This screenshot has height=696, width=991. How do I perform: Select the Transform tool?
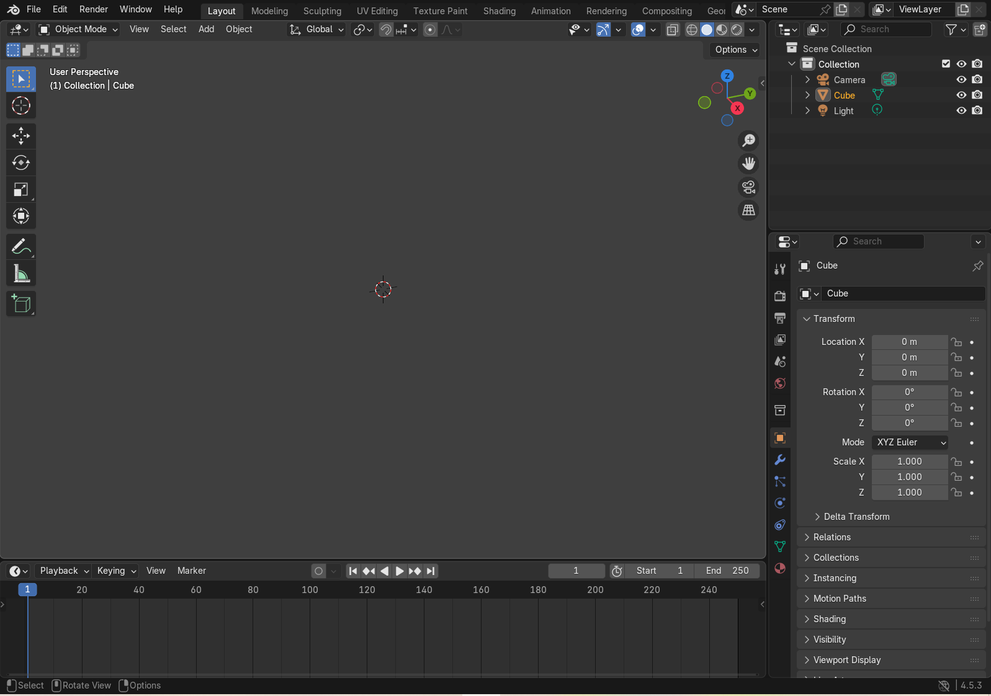[x=21, y=216]
